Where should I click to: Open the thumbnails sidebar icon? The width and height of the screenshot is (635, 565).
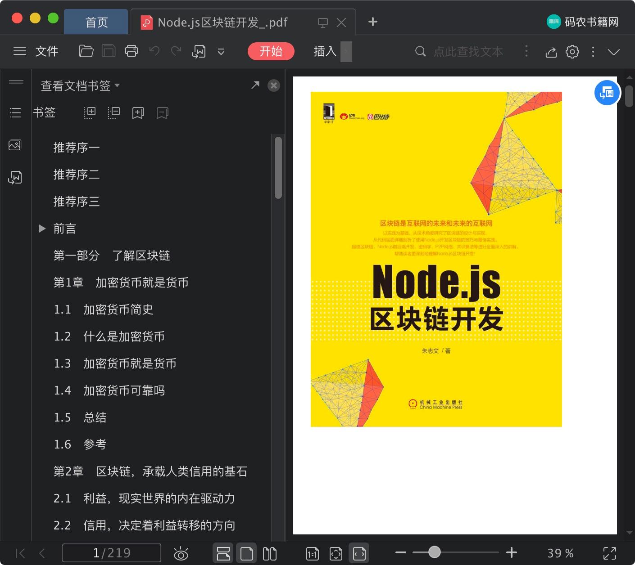pyautogui.click(x=15, y=145)
